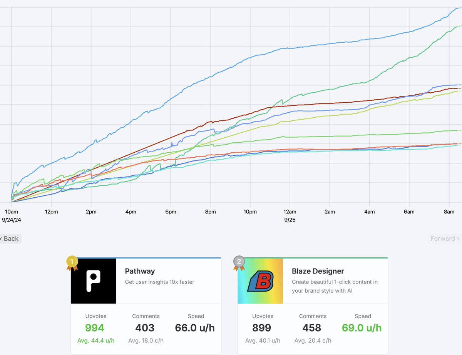This screenshot has width=462, height=355.
Task: Click the 8am axis label
Action: pos(449,212)
